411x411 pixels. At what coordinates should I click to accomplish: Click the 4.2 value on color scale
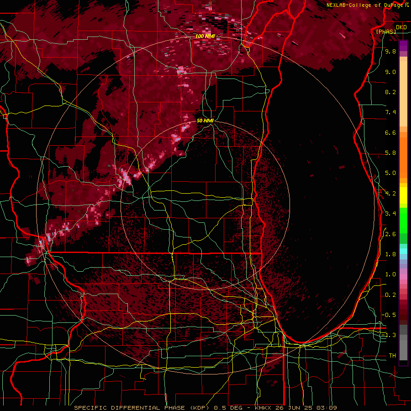coord(390,194)
